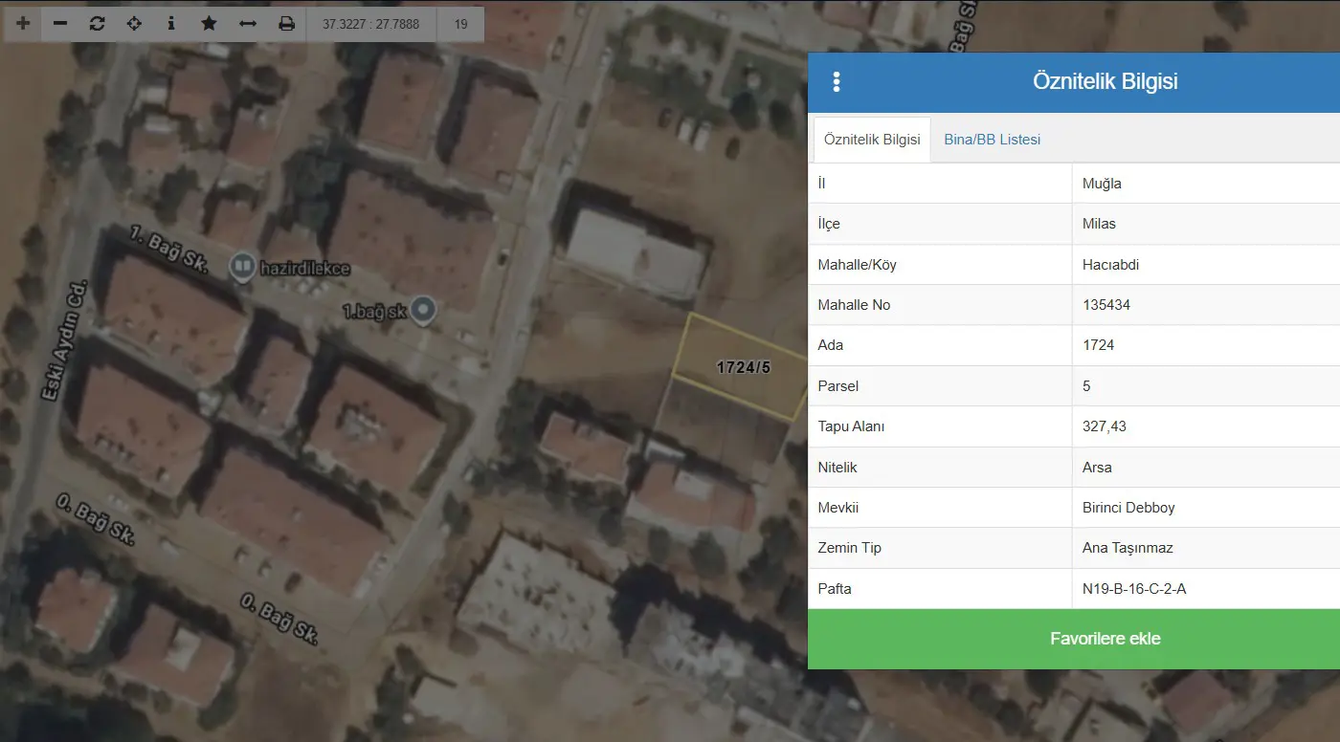Click the Nitelik row label
Viewport: 1340px width, 742px height.
(x=837, y=468)
